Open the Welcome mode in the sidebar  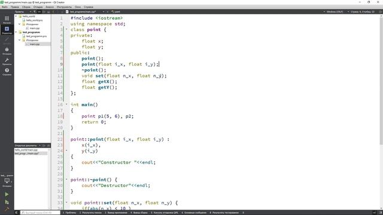pyautogui.click(x=7, y=20)
